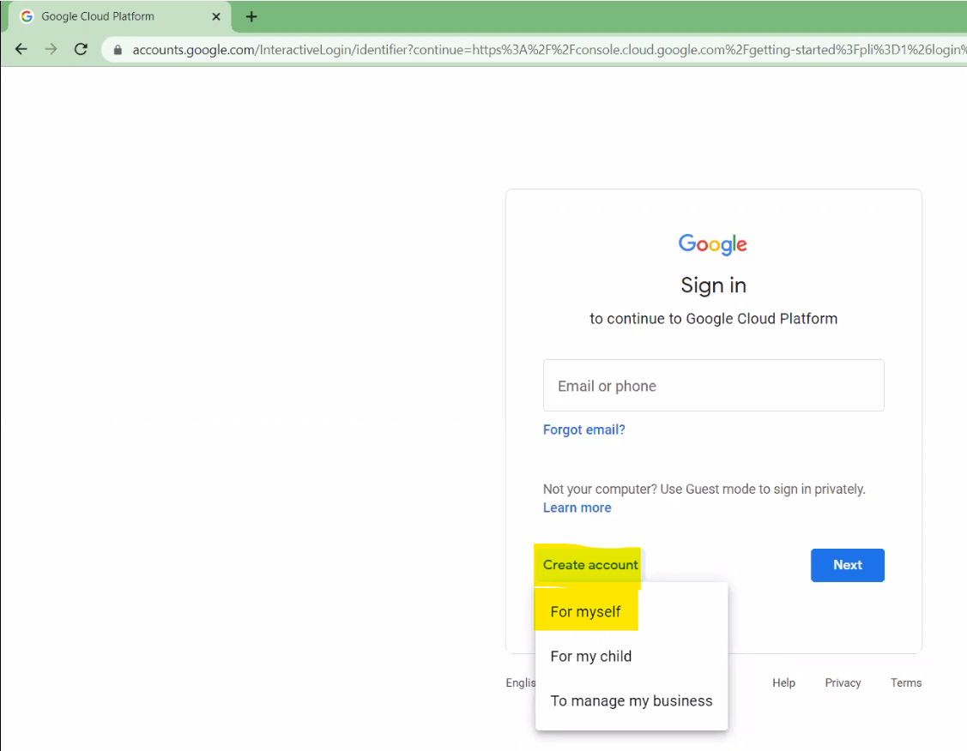This screenshot has height=751, width=967.
Task: Click 'to continue to Google Cloud Platform' text
Action: 714,319
